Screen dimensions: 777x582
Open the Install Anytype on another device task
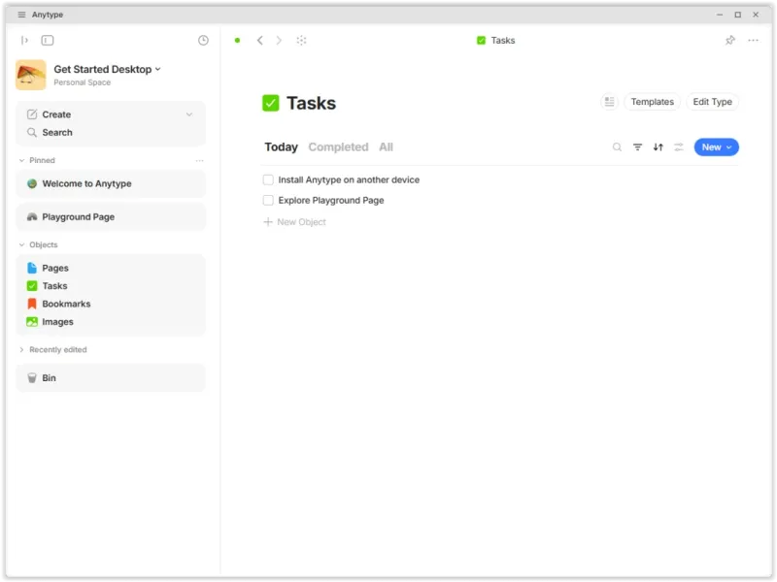tap(349, 179)
